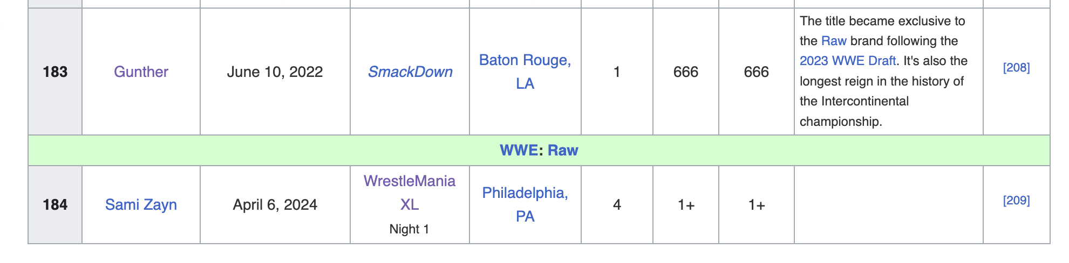The width and height of the screenshot is (1069, 263).
Task: Open the Gunther wrestler link
Action: point(141,72)
